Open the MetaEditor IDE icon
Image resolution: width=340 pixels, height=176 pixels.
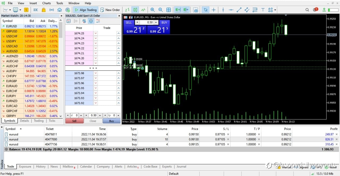click(x=35, y=10)
